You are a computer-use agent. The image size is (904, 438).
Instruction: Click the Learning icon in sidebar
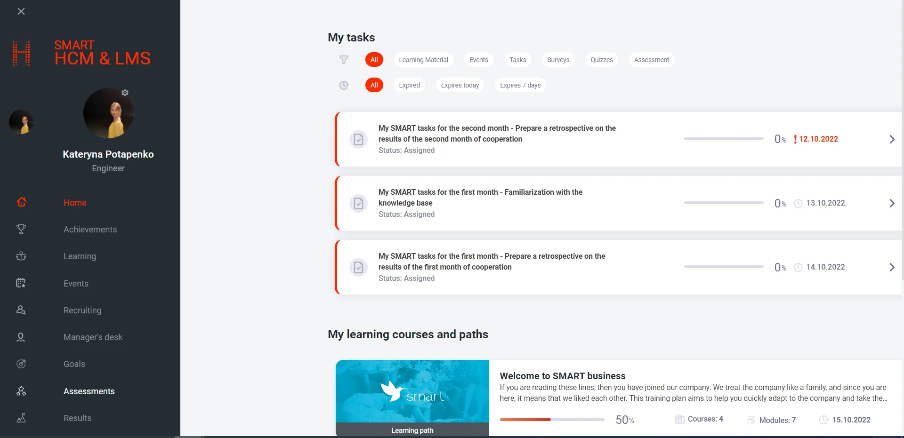pos(21,256)
